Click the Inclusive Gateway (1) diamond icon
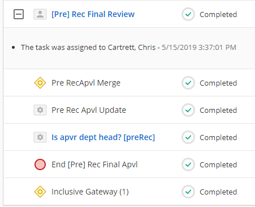Screen dimensions: 255x207 point(40,192)
